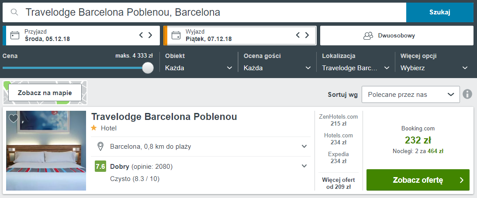
Task: Expand the Barcelona location details row
Action: [x=304, y=147]
